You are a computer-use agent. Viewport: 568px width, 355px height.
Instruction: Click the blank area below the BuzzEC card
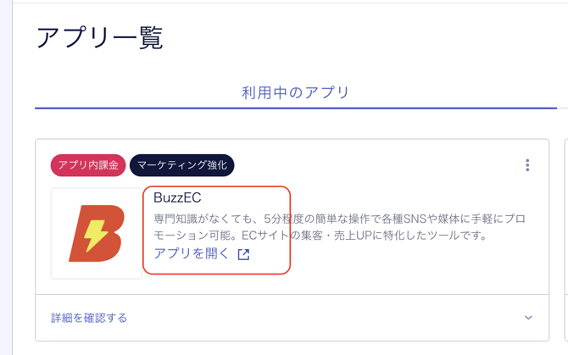click(292, 347)
